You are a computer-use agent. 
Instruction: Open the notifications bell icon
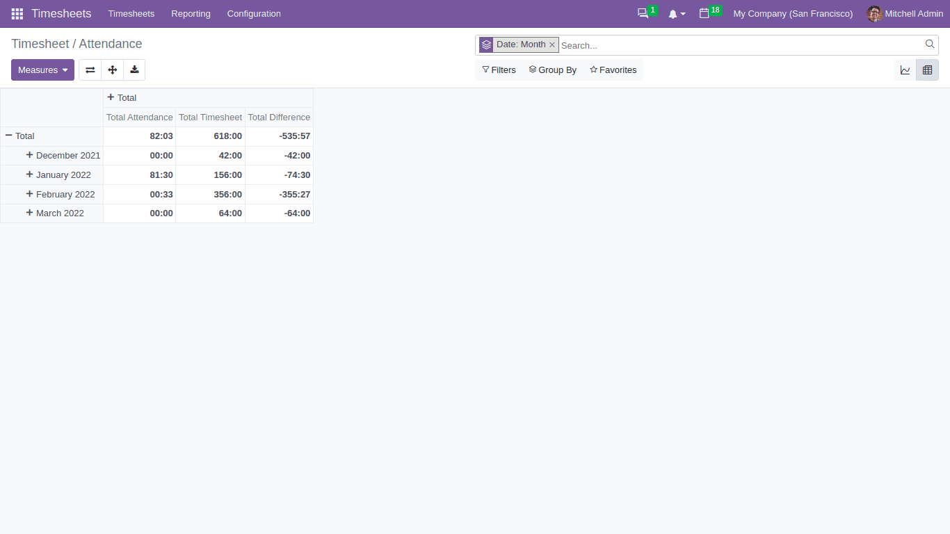click(673, 13)
